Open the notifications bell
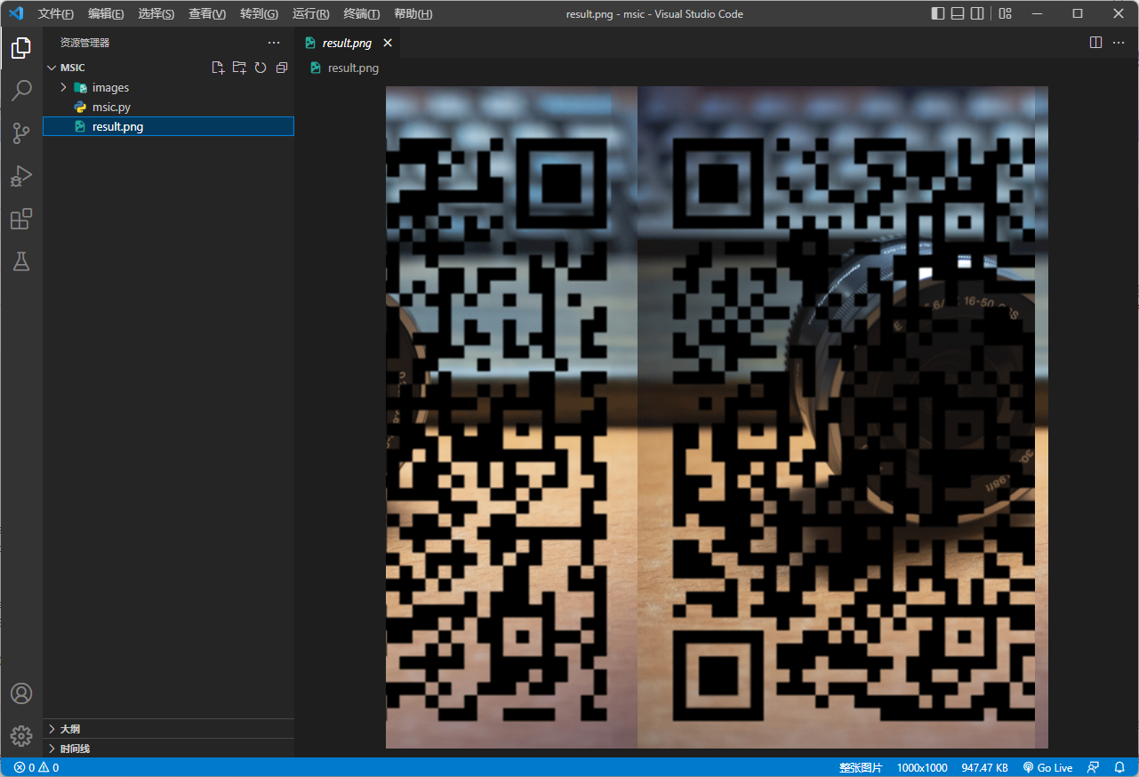 (1119, 767)
